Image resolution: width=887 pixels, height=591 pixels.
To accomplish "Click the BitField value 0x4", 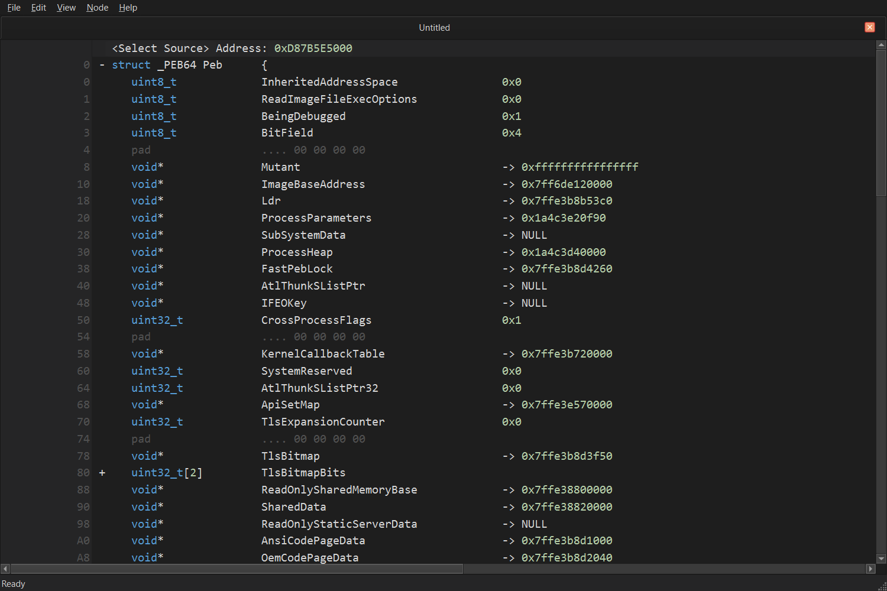I will pyautogui.click(x=512, y=133).
